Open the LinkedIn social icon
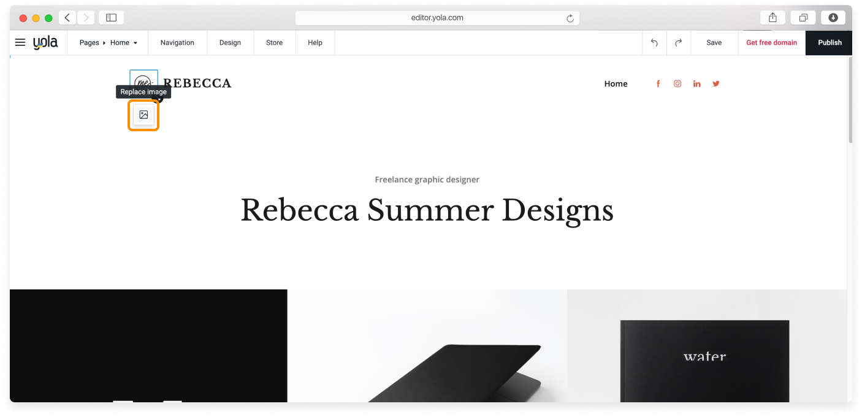The image size is (862, 417). [697, 83]
